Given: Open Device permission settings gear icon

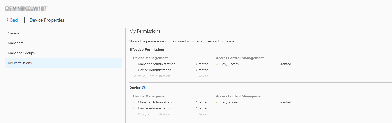Looking at the screenshot, I should click(144, 88).
